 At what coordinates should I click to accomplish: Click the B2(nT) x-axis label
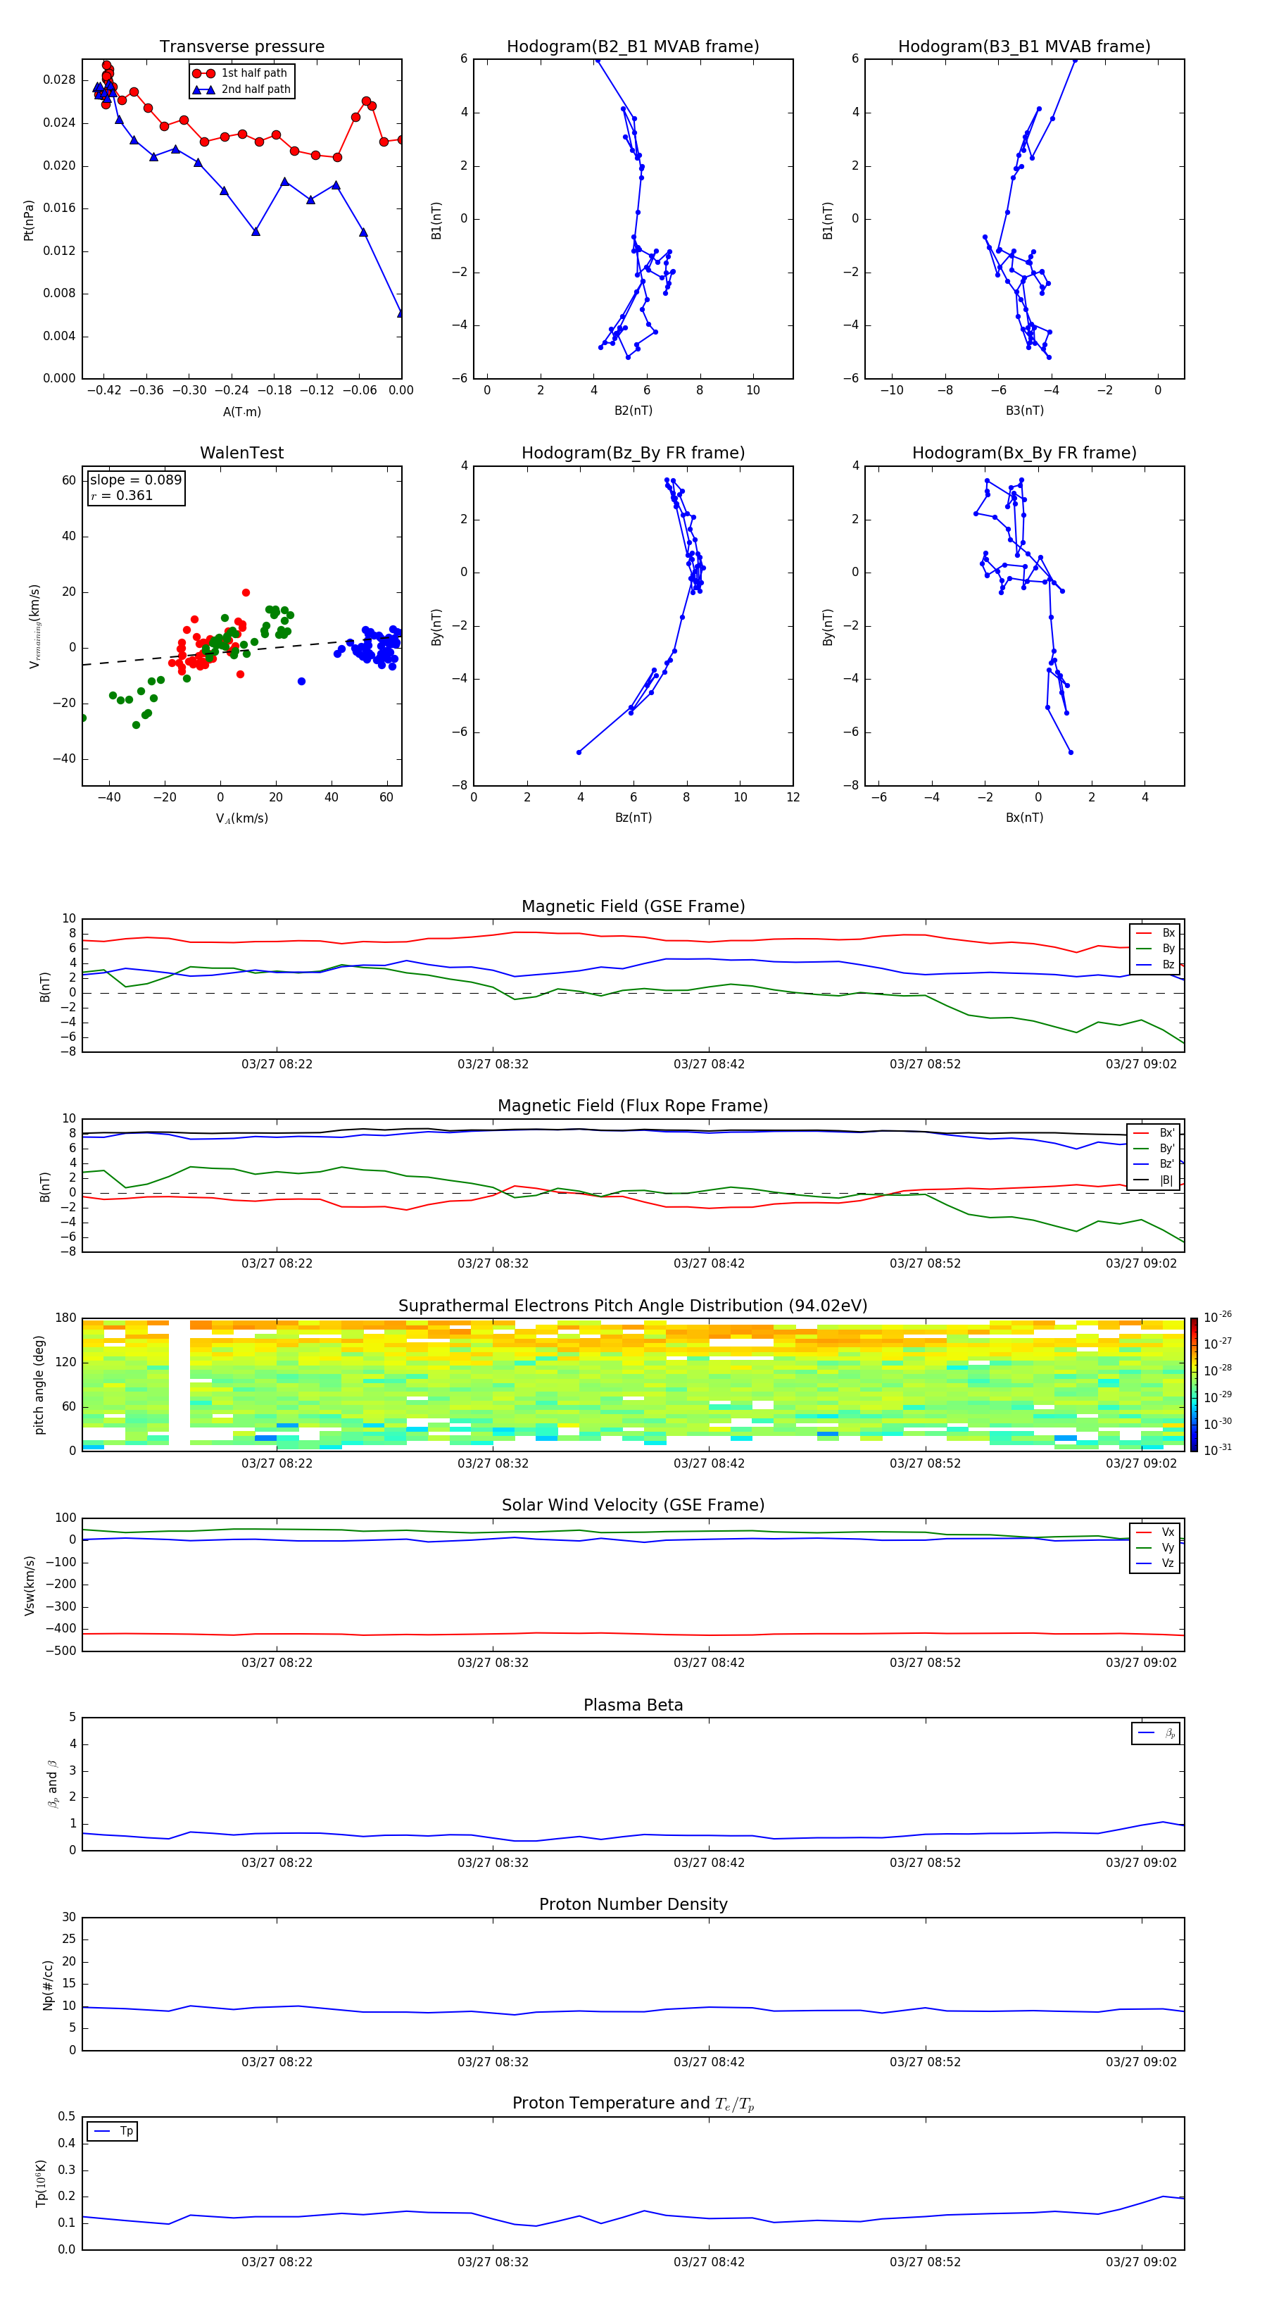click(x=633, y=411)
